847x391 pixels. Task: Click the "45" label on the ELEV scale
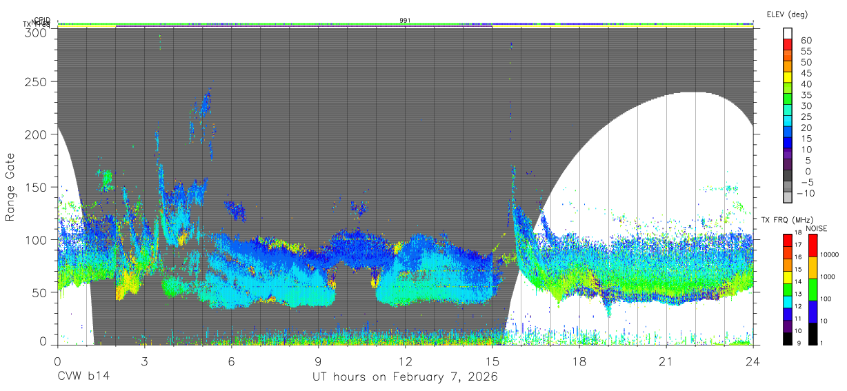tap(806, 73)
